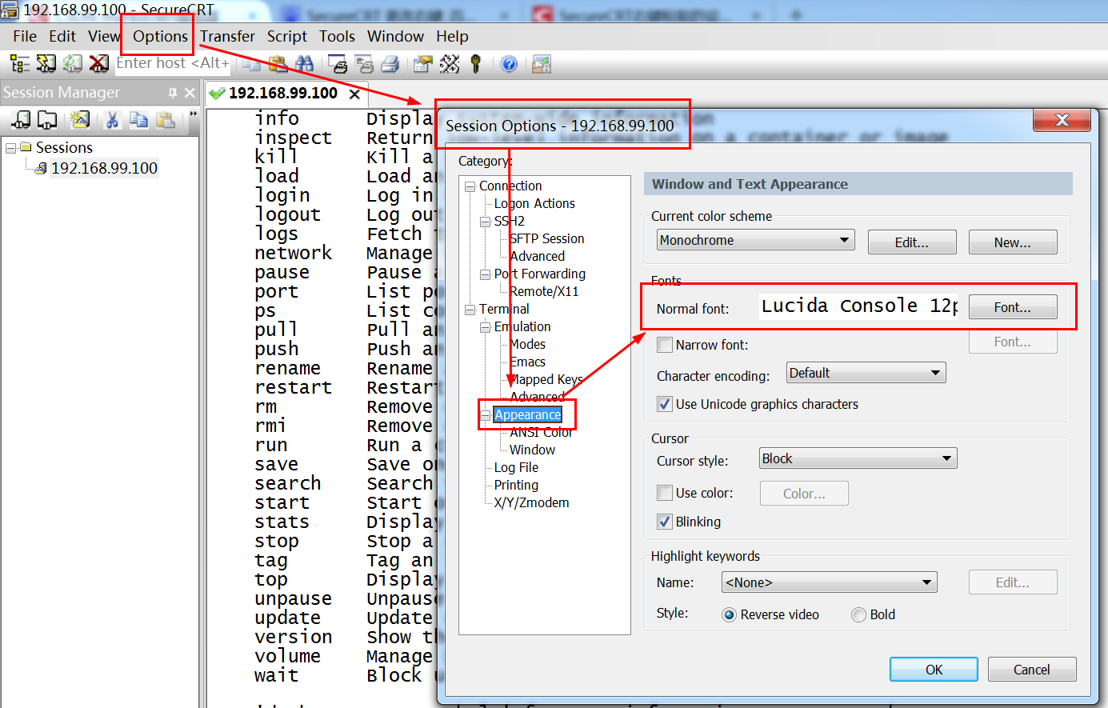The image size is (1108, 708).
Task: Enable the cursor Use color checkbox
Action: pyautogui.click(x=664, y=493)
